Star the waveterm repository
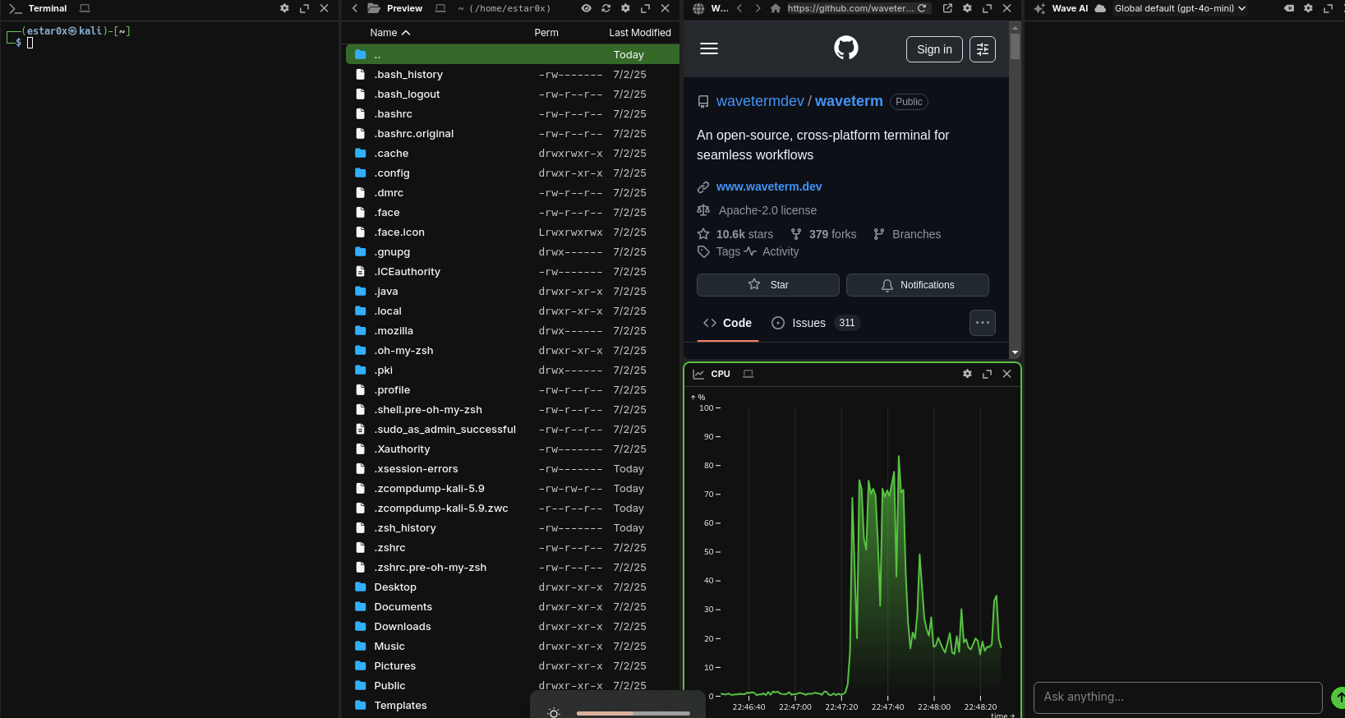 (x=767, y=285)
